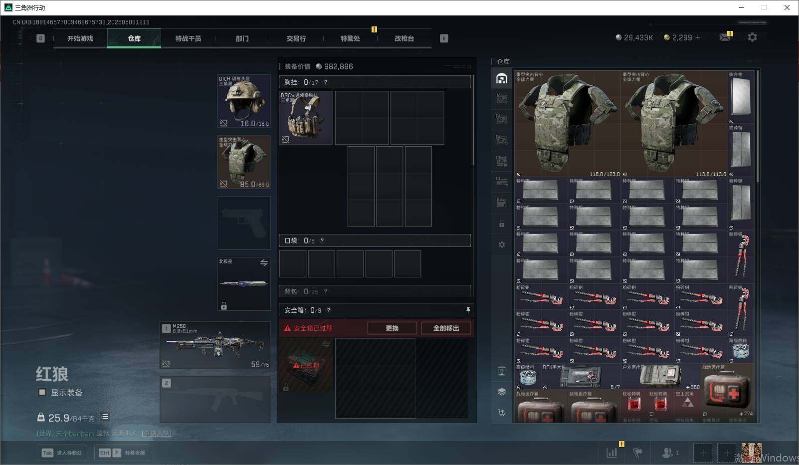Click the plus beside the 2,299 currency
The image size is (799, 465).
coord(698,37)
